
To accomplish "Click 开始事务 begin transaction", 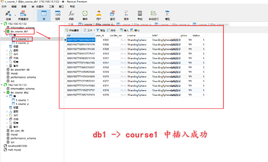I will [72, 30].
